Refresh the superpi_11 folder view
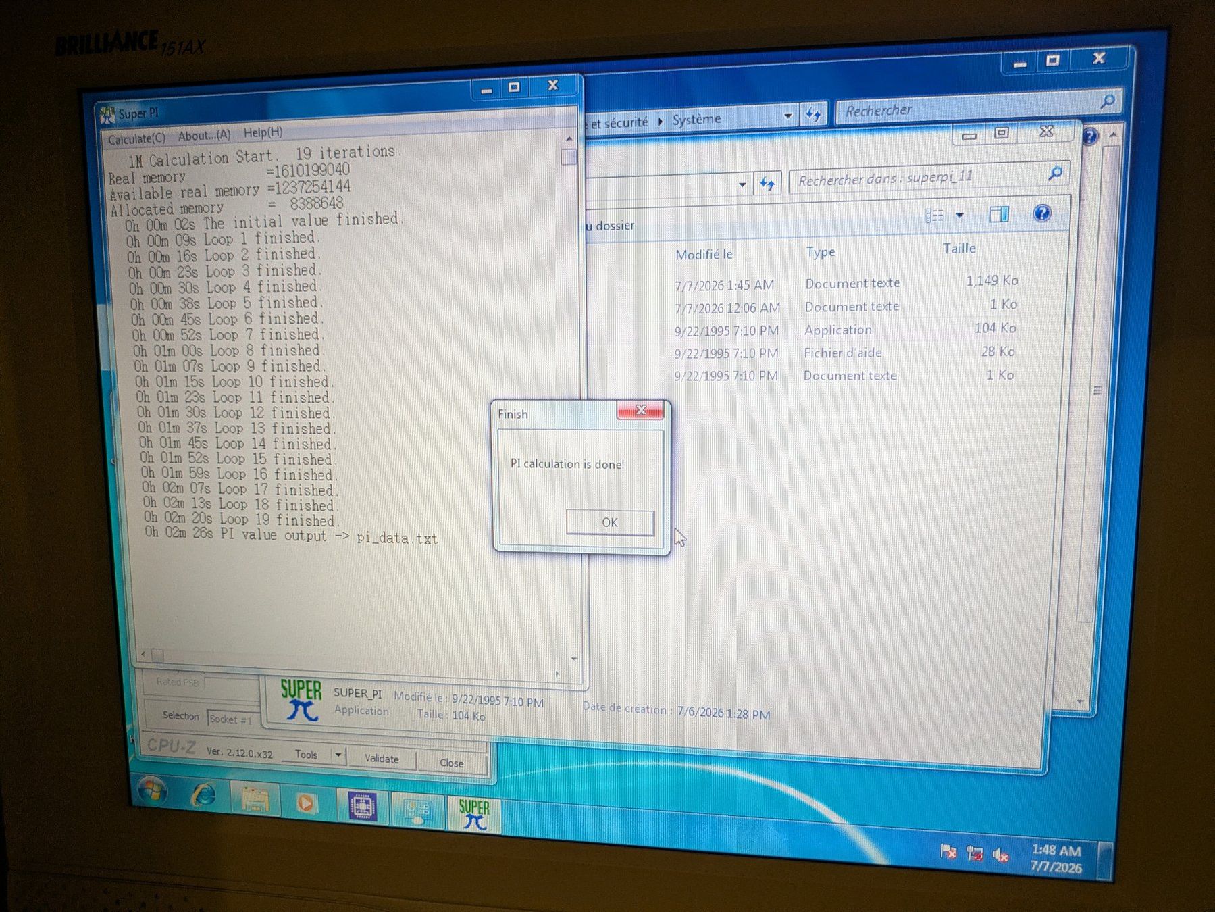This screenshot has height=912, width=1215. [x=767, y=183]
